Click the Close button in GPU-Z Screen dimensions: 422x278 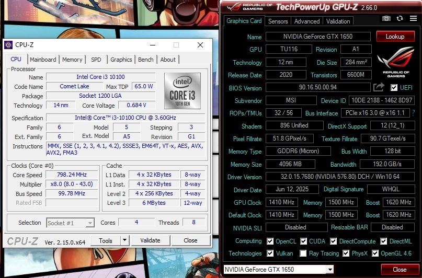coord(400,270)
